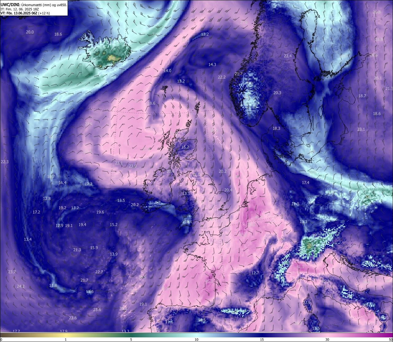
Task: Click the 12.8 value on the map
Action: (47, 199)
